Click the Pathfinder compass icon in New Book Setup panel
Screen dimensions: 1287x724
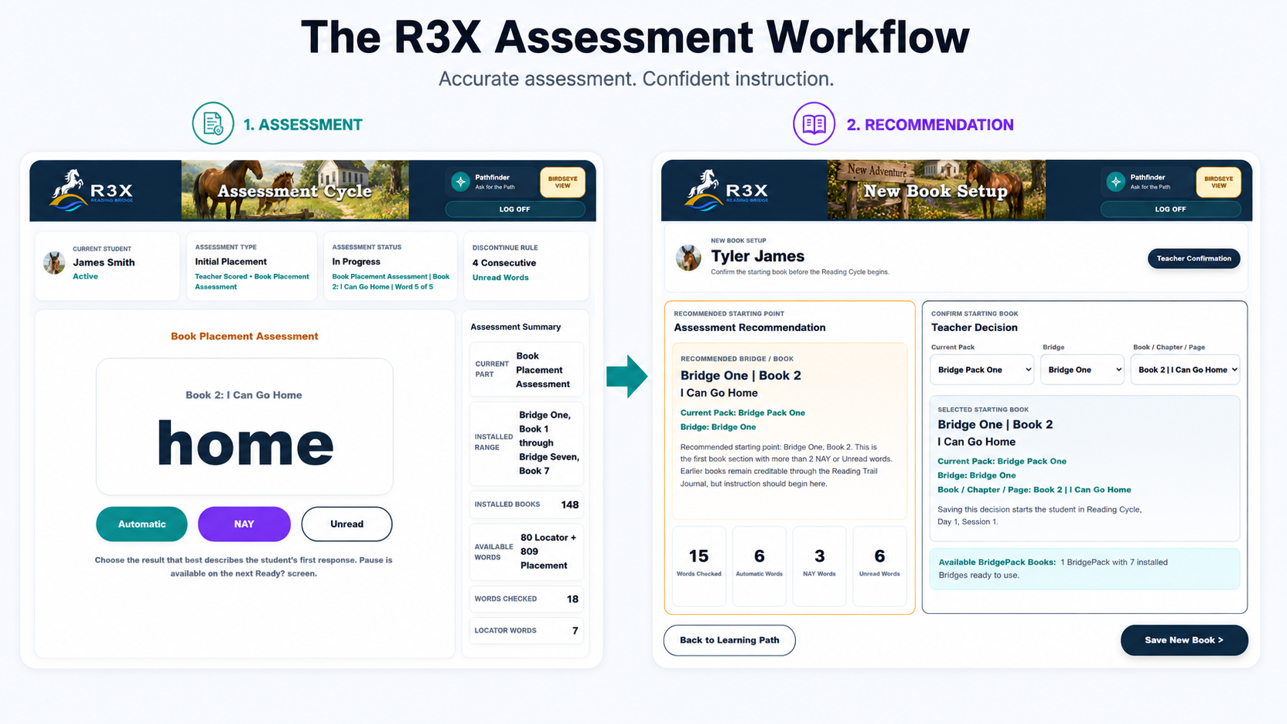coord(1115,182)
